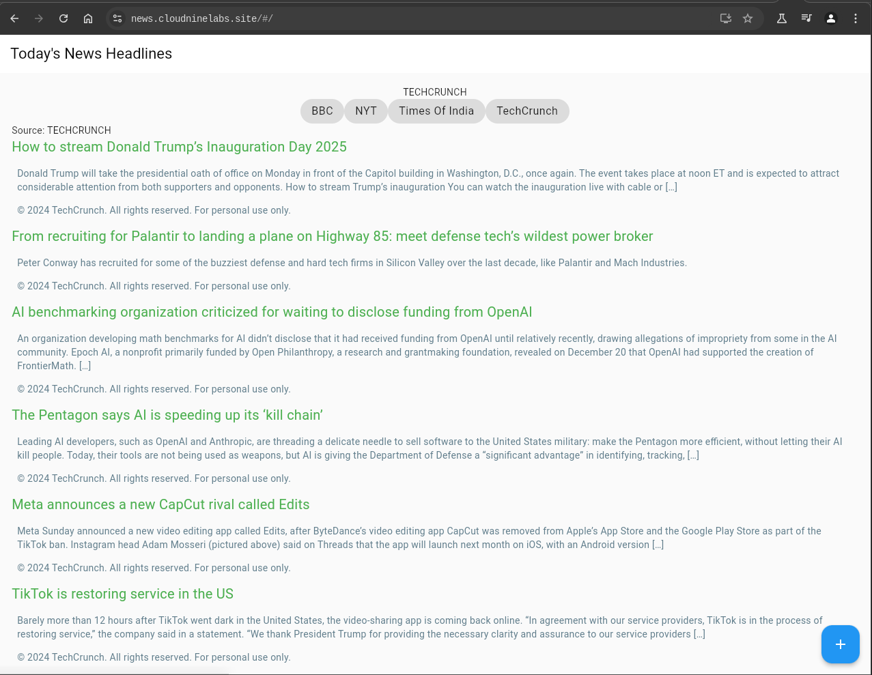The height and width of the screenshot is (675, 872).
Task: Open the Pentagon 'kill chain' article
Action: click(167, 415)
